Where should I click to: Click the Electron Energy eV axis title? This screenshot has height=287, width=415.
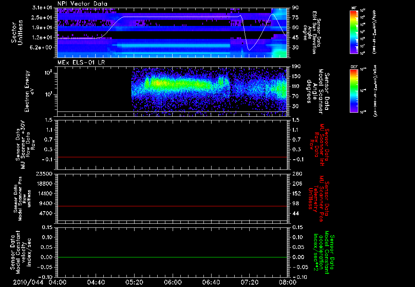pos(29,91)
